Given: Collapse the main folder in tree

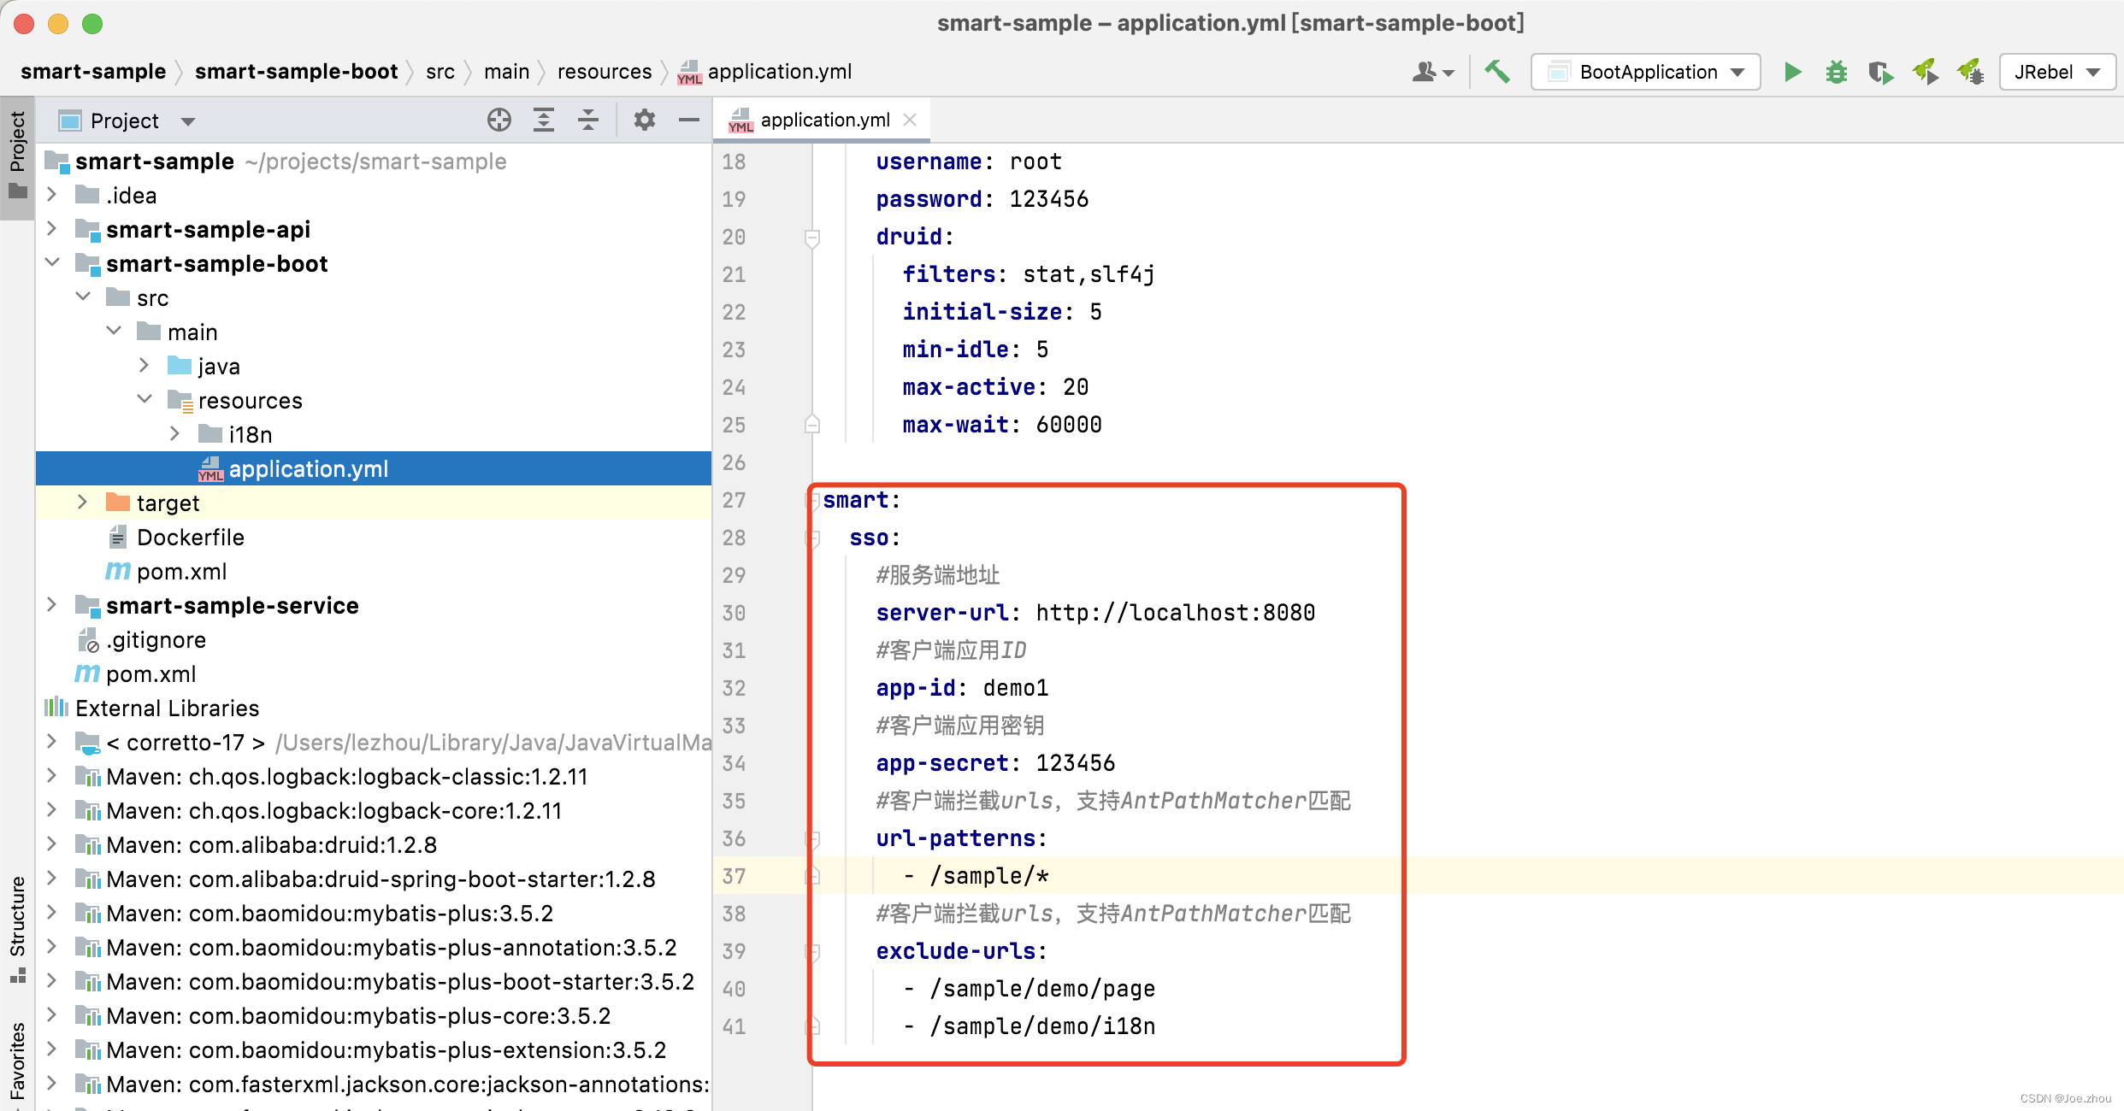Looking at the screenshot, I should (114, 332).
